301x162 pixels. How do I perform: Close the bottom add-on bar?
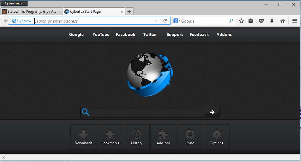3,158
